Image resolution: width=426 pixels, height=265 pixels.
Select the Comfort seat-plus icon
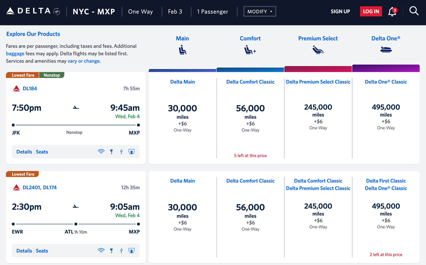point(250,50)
